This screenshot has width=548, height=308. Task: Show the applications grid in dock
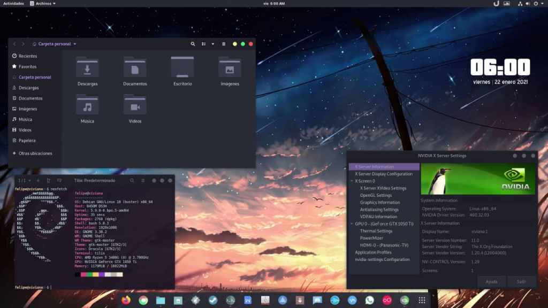coord(422,300)
